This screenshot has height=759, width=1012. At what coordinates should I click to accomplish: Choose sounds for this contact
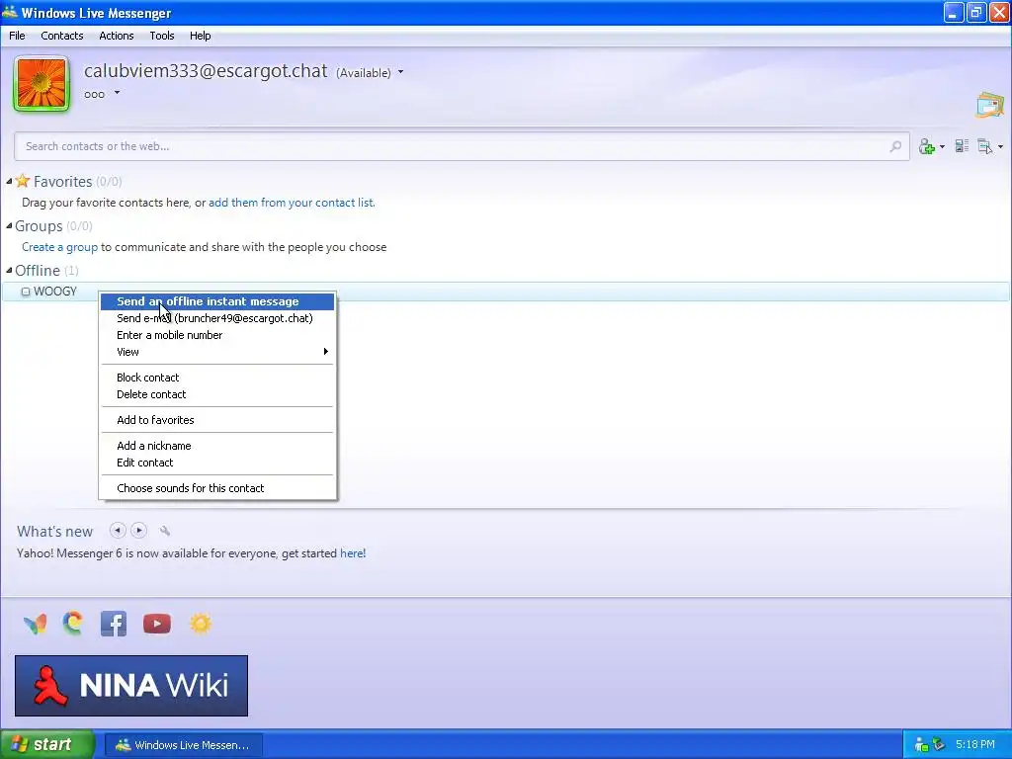[x=217, y=488]
